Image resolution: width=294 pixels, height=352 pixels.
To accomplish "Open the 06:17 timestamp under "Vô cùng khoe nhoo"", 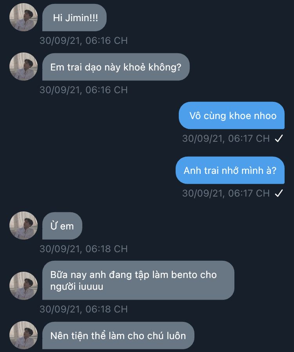I will 226,139.
